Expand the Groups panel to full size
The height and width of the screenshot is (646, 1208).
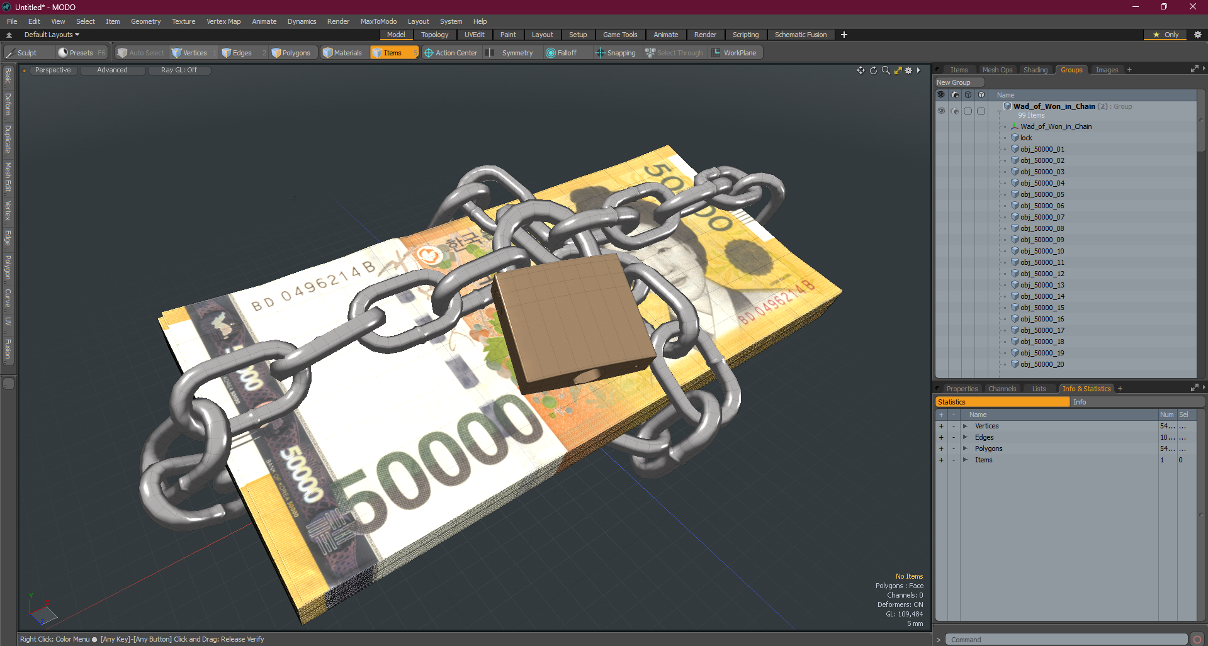point(1194,69)
